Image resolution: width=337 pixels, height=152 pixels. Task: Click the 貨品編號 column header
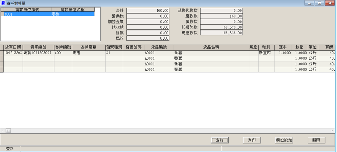click(x=159, y=48)
